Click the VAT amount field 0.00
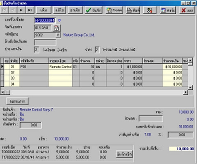This screenshot has height=164, width=197. (x=181, y=135)
